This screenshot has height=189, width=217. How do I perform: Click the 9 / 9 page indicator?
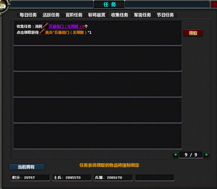click(191, 155)
